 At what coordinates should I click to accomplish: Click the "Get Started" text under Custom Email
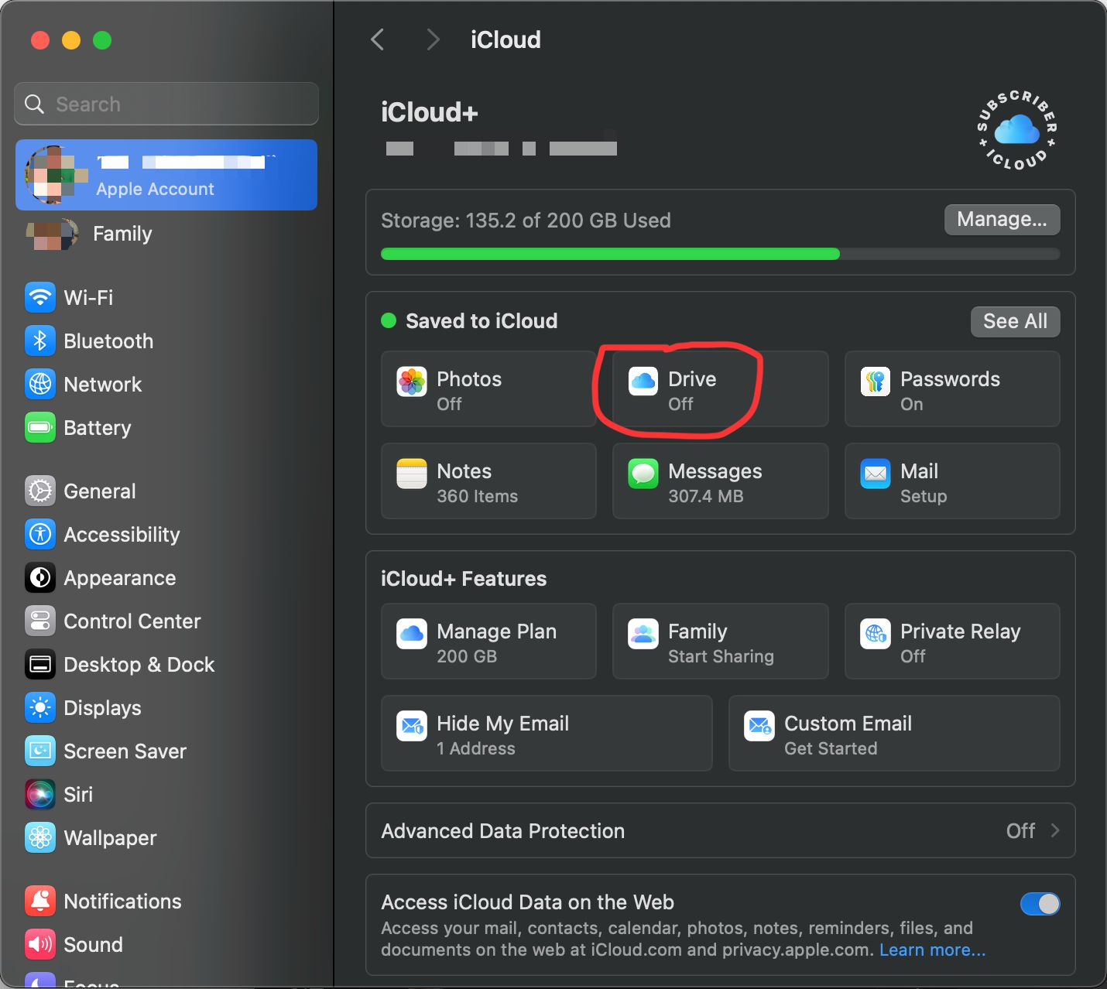pyautogui.click(x=831, y=748)
